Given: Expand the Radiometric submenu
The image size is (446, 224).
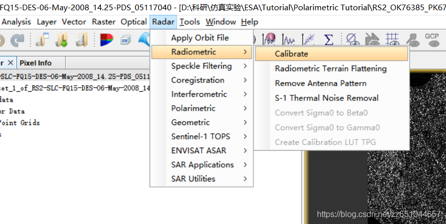Looking at the screenshot, I should coord(202,52).
